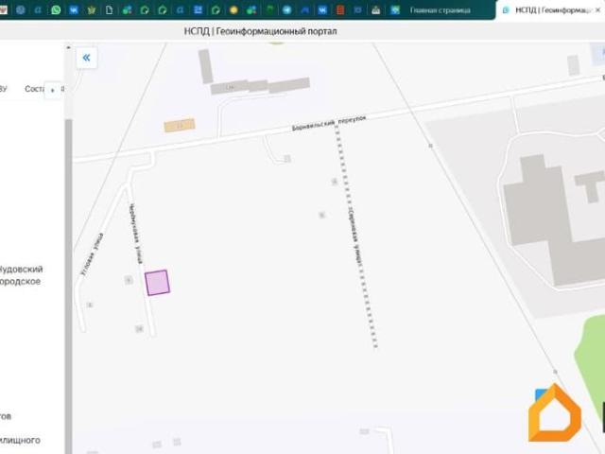Click the orange building on the map
The height and width of the screenshot is (454, 605).
point(180,125)
